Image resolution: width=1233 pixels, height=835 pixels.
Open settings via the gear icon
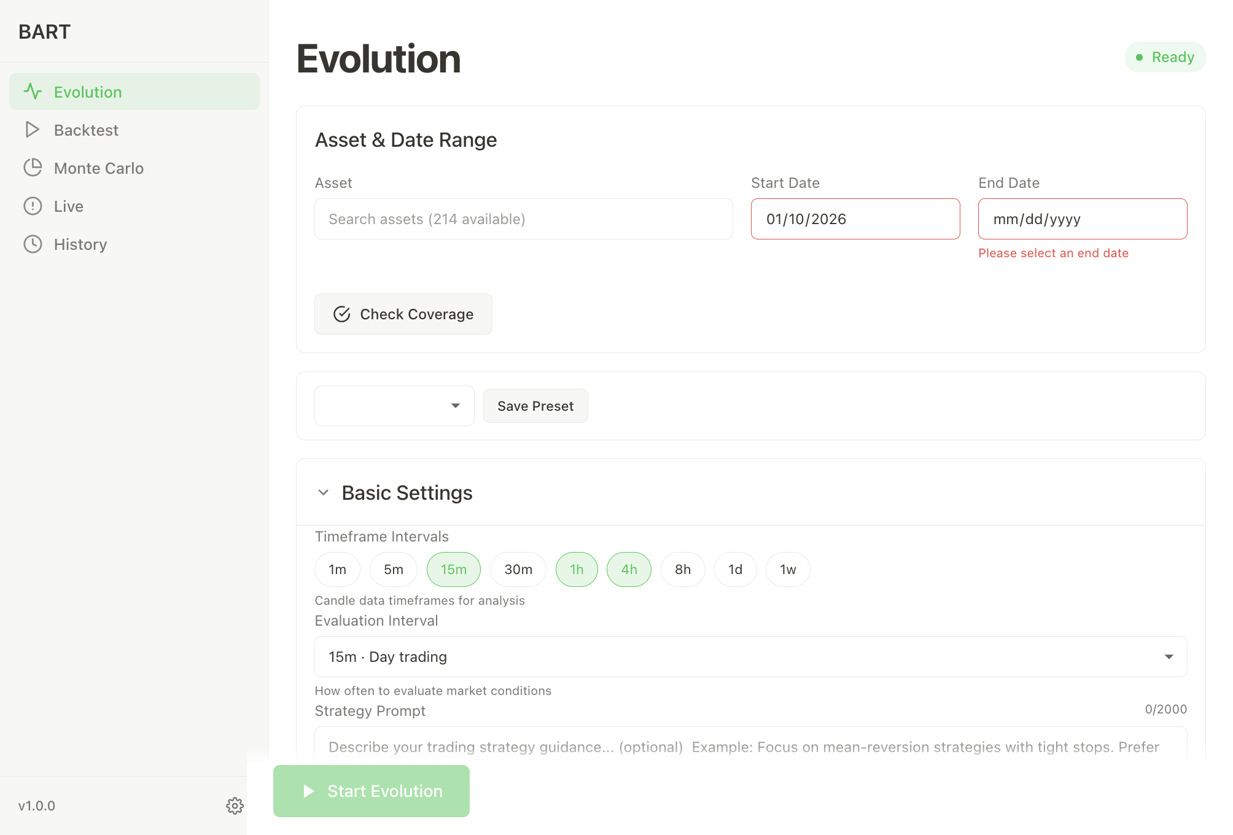click(235, 806)
